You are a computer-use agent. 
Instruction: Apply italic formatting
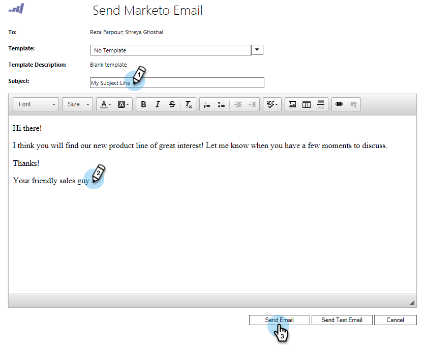pyautogui.click(x=158, y=104)
